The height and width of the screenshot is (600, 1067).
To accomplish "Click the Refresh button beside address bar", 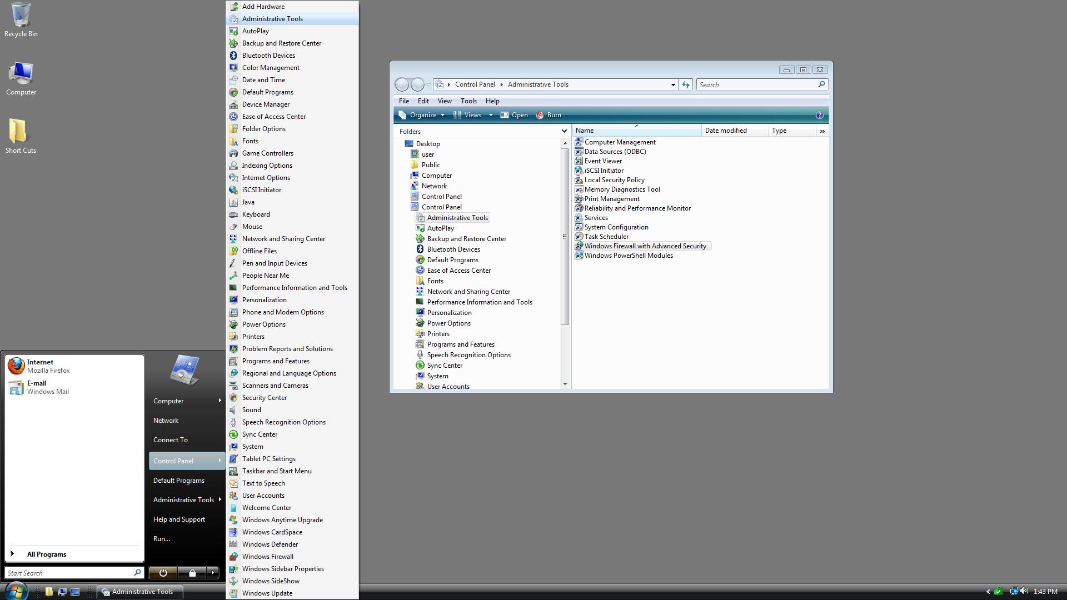I will pos(686,84).
